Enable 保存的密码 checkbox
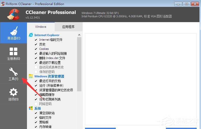Screen dimensions: 201x129 (x=36, y=72)
